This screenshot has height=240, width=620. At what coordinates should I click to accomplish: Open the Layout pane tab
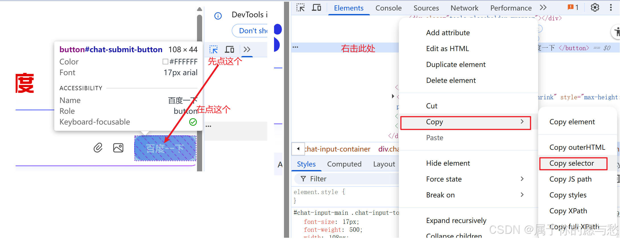pyautogui.click(x=384, y=164)
